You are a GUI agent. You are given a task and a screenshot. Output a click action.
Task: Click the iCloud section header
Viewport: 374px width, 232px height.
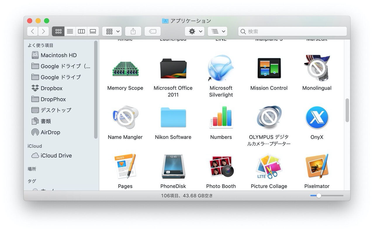click(35, 146)
